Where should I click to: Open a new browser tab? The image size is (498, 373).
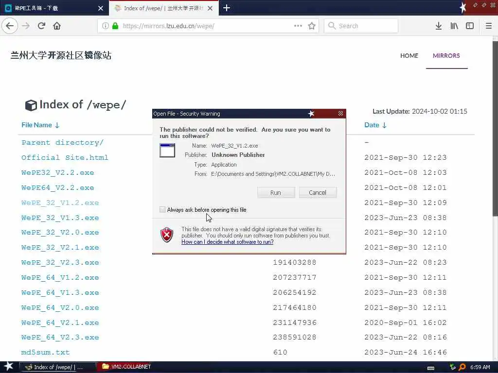tap(227, 8)
